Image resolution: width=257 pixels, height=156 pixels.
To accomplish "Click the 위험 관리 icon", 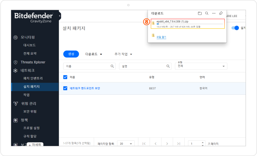I will coord(16,104).
